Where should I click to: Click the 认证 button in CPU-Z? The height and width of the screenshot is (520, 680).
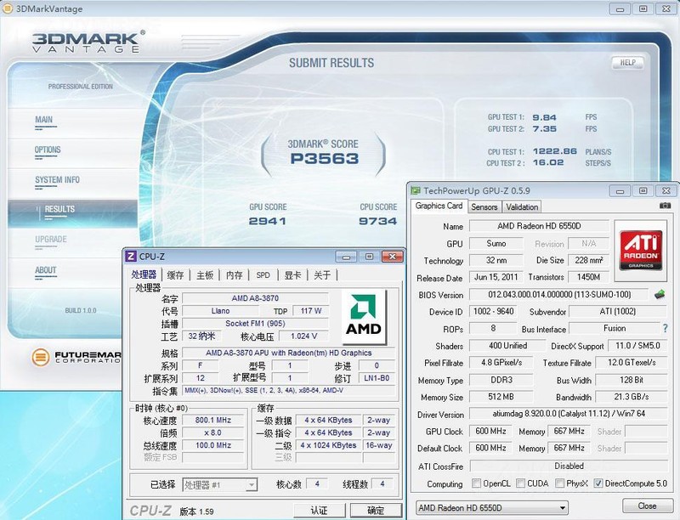[x=320, y=511]
